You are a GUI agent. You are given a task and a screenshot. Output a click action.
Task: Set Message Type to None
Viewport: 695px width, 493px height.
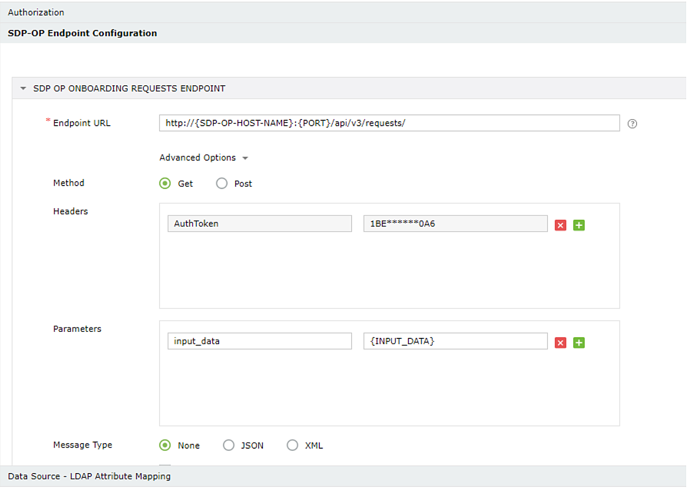coord(165,445)
